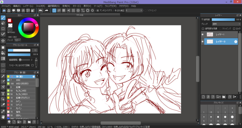Select the Brush tool in the left toolbar
242x128 pixels.
pos(3,18)
